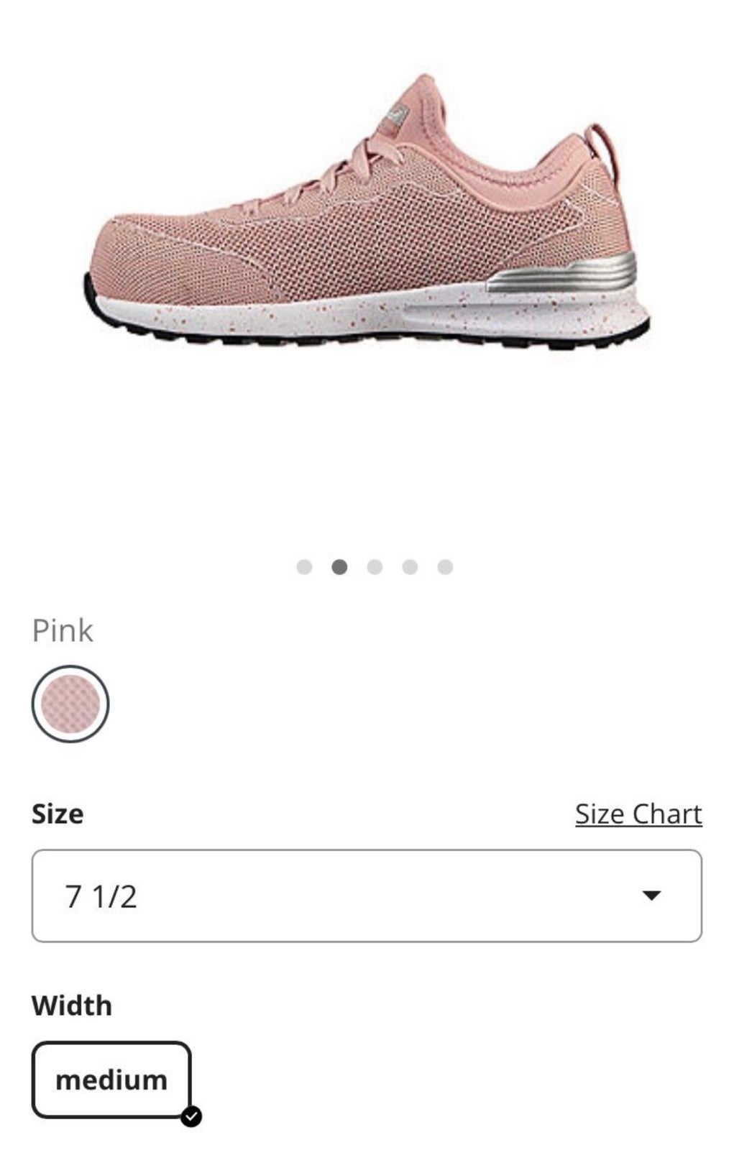Image resolution: width=734 pixels, height=1150 pixels.
Task: Click the silver heel accent on shoe
Action: (562, 272)
